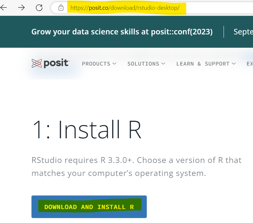Image resolution: width=253 pixels, height=223 pixels.
Task: Open the posit logo home link
Action: point(50,63)
